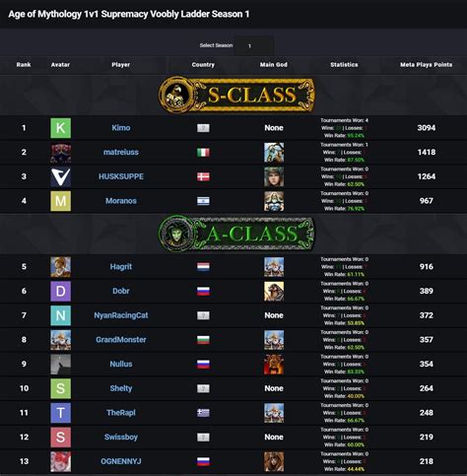Image resolution: width=467 pixels, height=476 pixels.
Task: Click HUSKSUPPE's V logo avatar
Action: point(61,176)
